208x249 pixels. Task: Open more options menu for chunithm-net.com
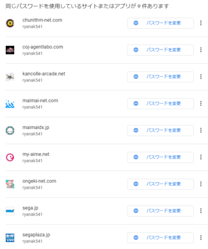(201, 23)
